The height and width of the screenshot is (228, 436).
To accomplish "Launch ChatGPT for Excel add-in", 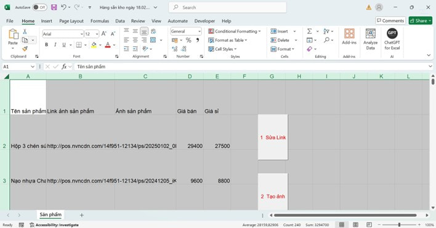I will (x=392, y=39).
